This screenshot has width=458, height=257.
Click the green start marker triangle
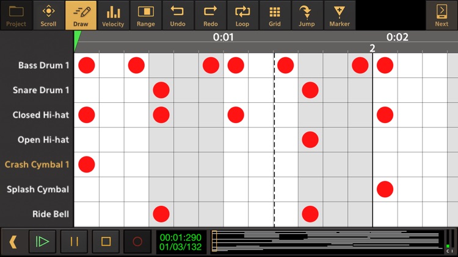click(x=78, y=40)
